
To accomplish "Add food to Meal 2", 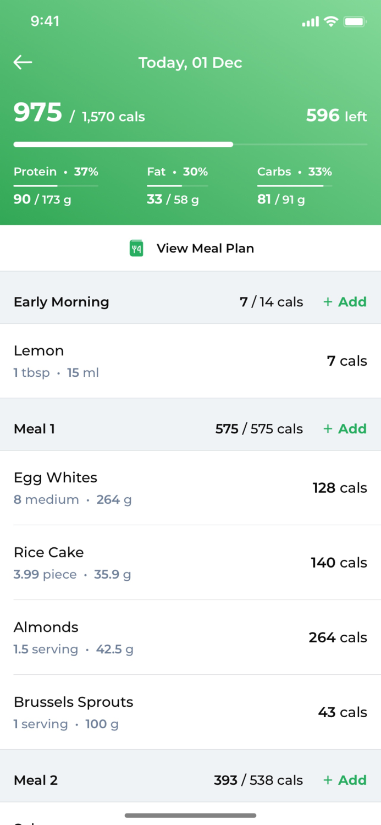I will 345,780.
